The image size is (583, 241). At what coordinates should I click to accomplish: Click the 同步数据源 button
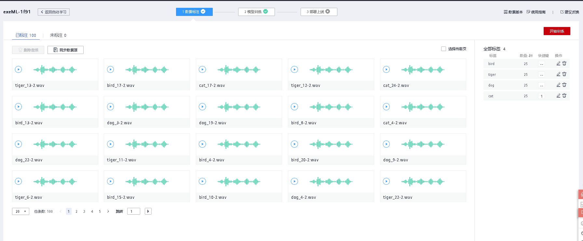tap(65, 50)
